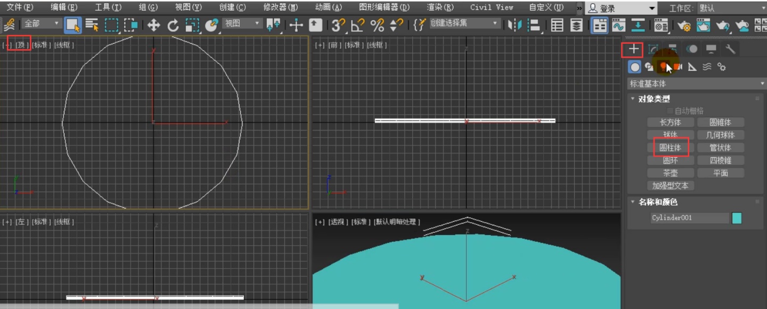This screenshot has height=309, width=767.
Task: Toggle the Angle Snap button
Action: [357, 25]
